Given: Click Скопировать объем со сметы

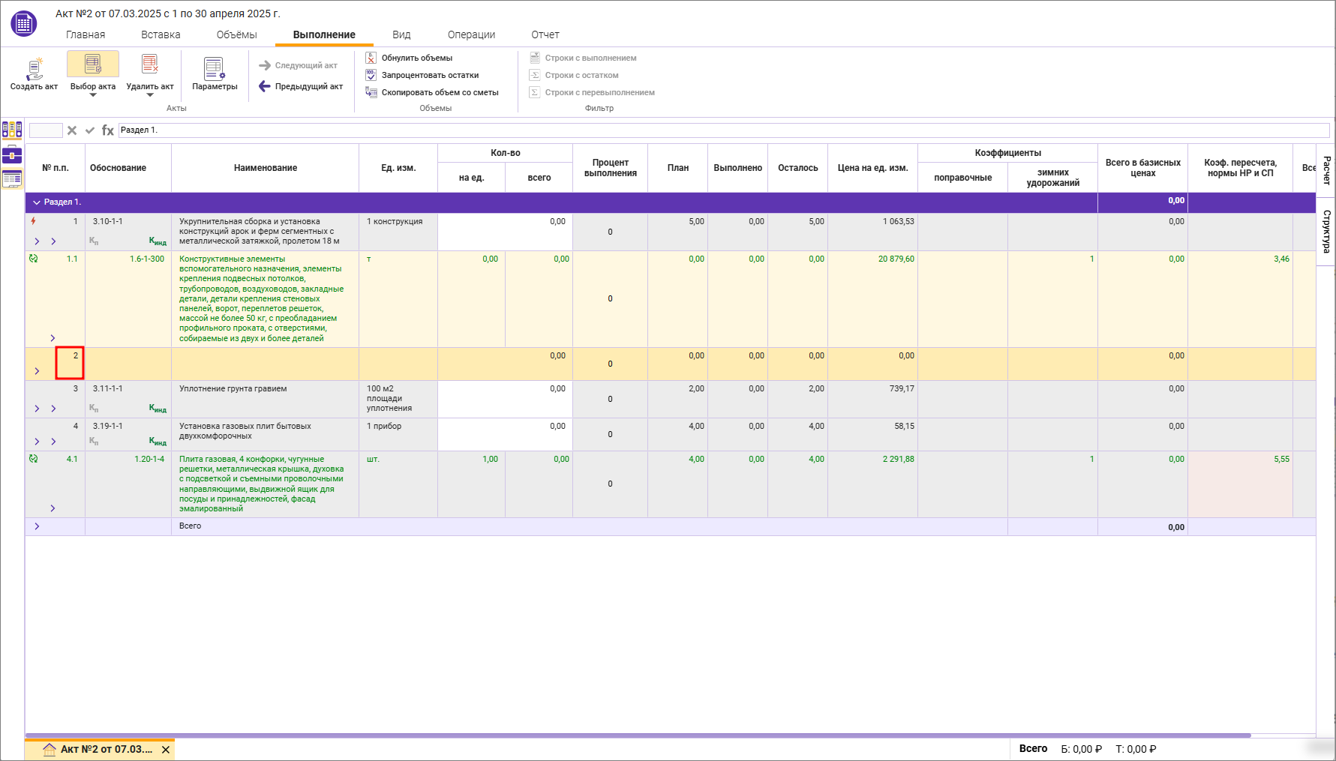Looking at the screenshot, I should (440, 92).
